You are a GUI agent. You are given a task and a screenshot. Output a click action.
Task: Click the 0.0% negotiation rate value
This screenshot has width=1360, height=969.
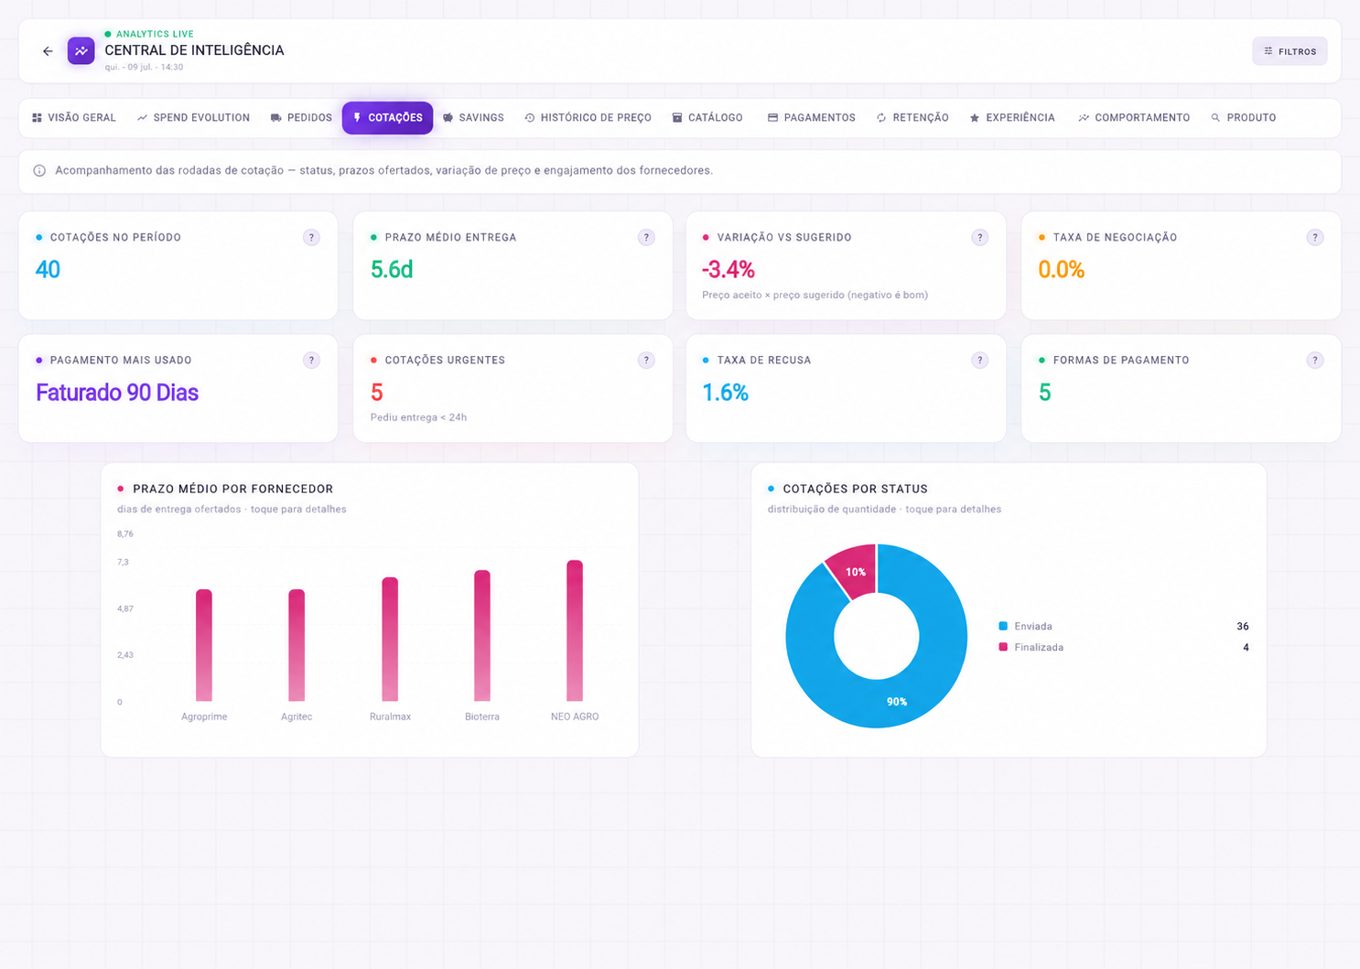pos(1062,270)
